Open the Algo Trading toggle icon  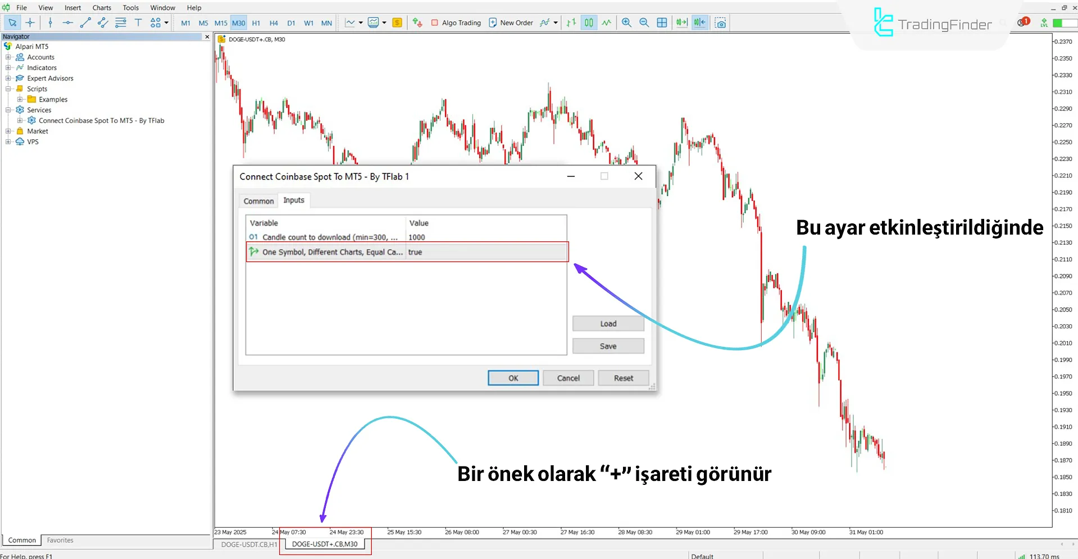pyautogui.click(x=435, y=23)
